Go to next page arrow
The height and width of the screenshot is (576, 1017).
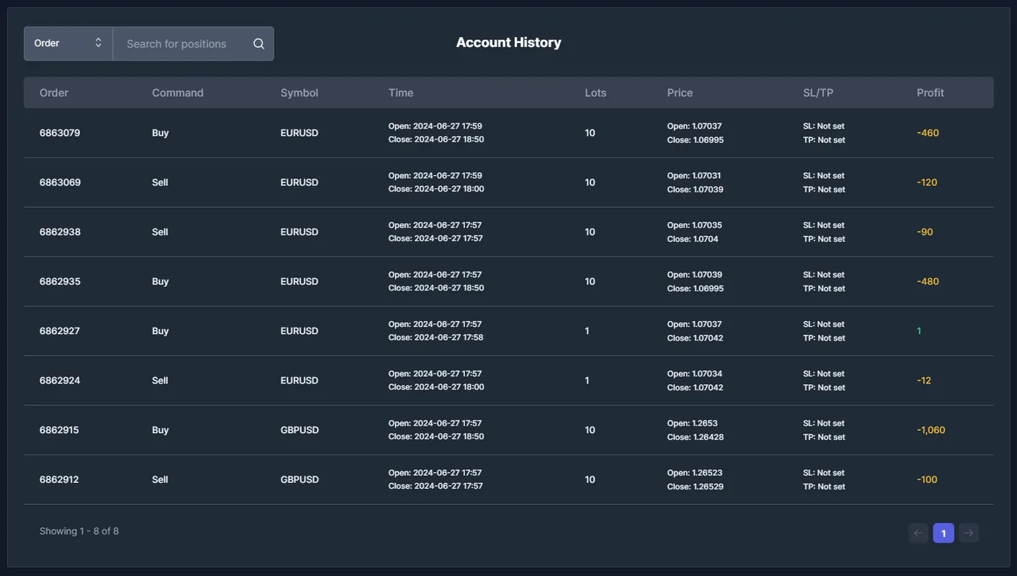coord(968,533)
